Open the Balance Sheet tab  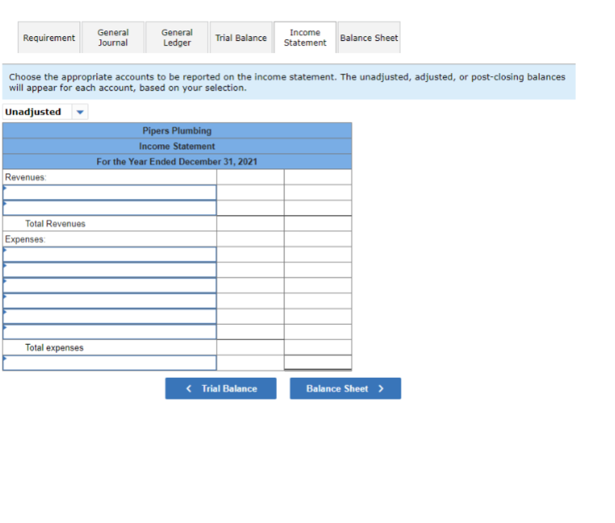[x=369, y=38]
